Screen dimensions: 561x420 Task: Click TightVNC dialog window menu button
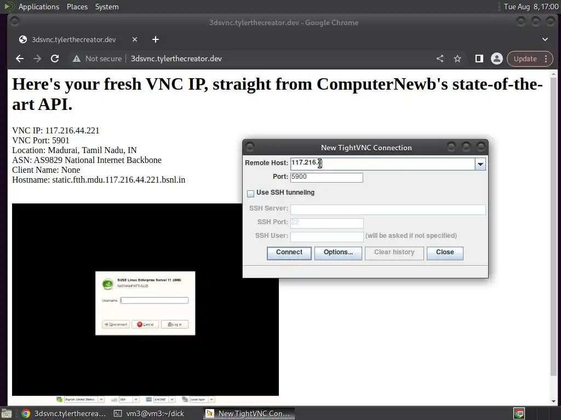pos(250,147)
